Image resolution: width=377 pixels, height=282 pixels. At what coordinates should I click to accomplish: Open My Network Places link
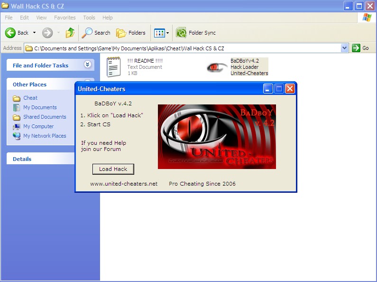point(45,136)
